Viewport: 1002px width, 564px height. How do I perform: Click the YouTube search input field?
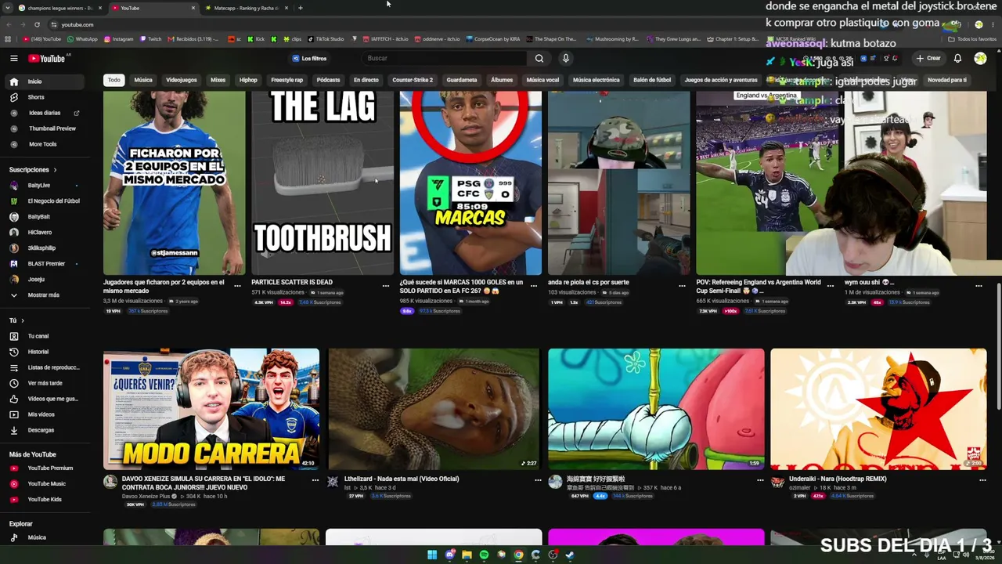(445, 58)
